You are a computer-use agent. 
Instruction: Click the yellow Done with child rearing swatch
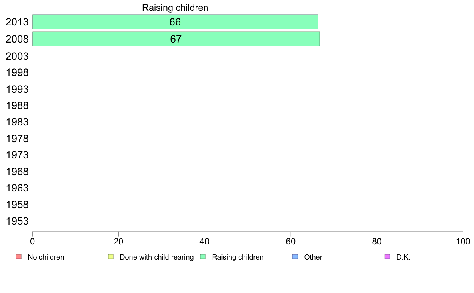pos(111,257)
